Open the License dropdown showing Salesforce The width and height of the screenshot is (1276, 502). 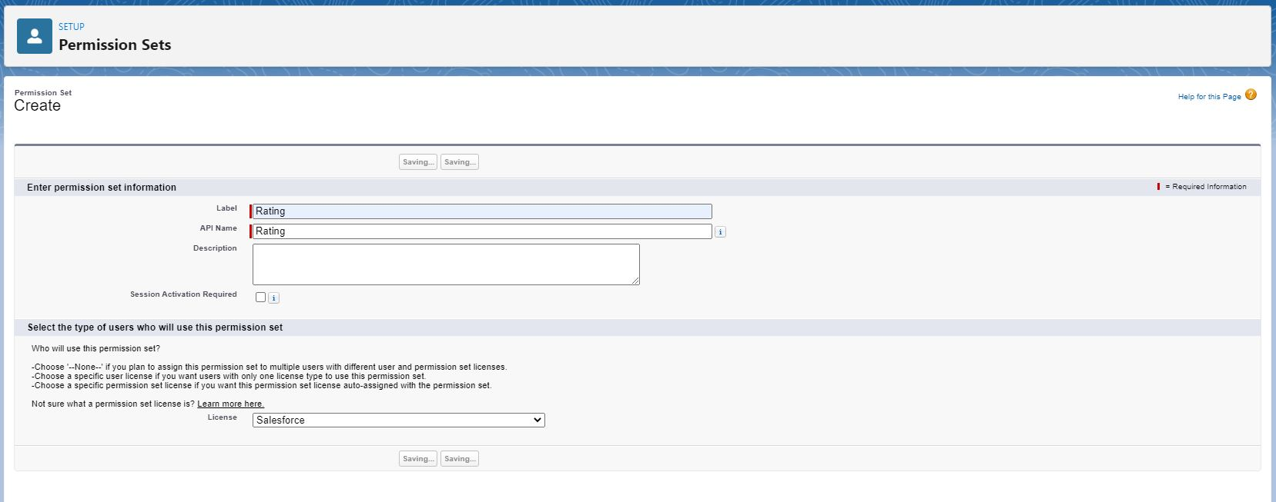point(399,421)
